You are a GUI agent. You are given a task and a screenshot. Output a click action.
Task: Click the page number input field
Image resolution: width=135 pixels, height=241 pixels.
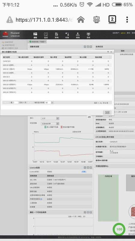[x=16, y=102]
